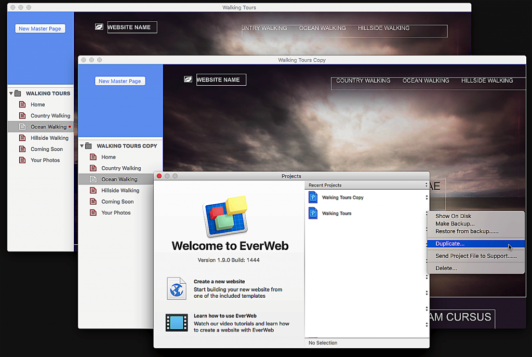Image resolution: width=532 pixels, height=357 pixels.
Task: Click Hillside Walking page icon in Walking Tours Copy sidebar
Action: [93, 190]
